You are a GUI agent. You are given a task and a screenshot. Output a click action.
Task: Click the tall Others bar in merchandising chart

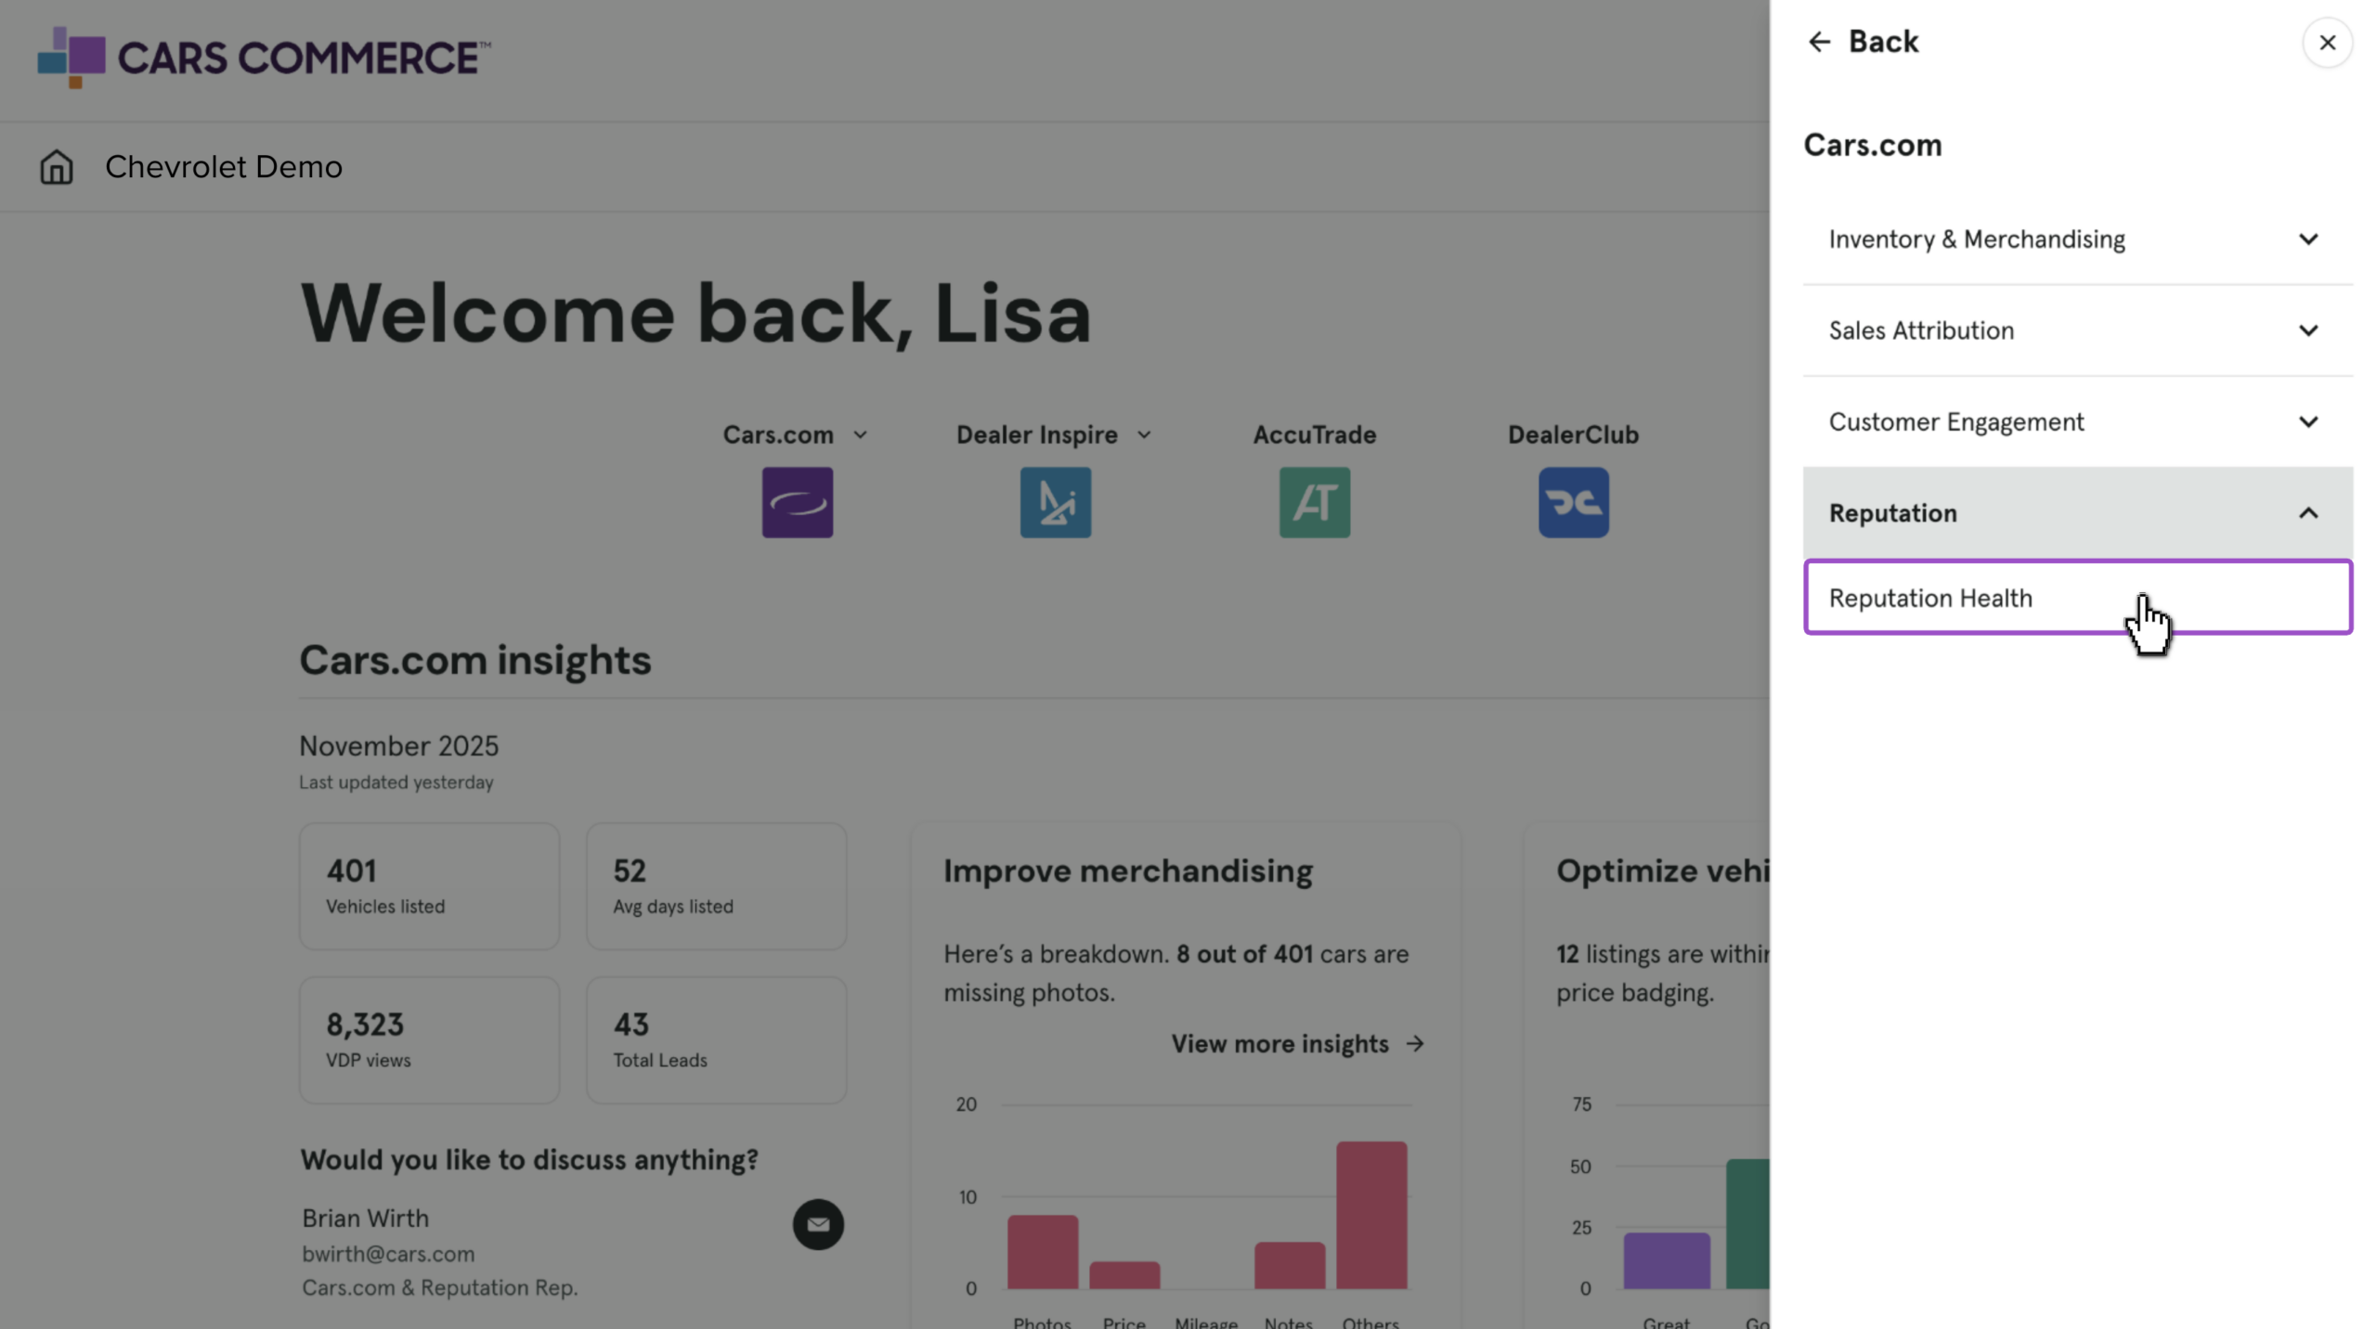pos(1371,1215)
